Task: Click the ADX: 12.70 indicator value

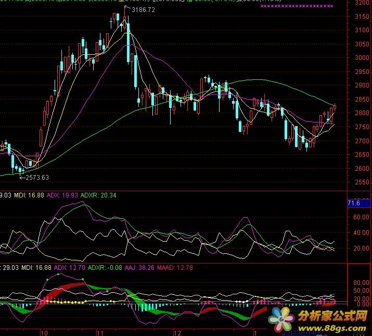Action: (x=70, y=268)
